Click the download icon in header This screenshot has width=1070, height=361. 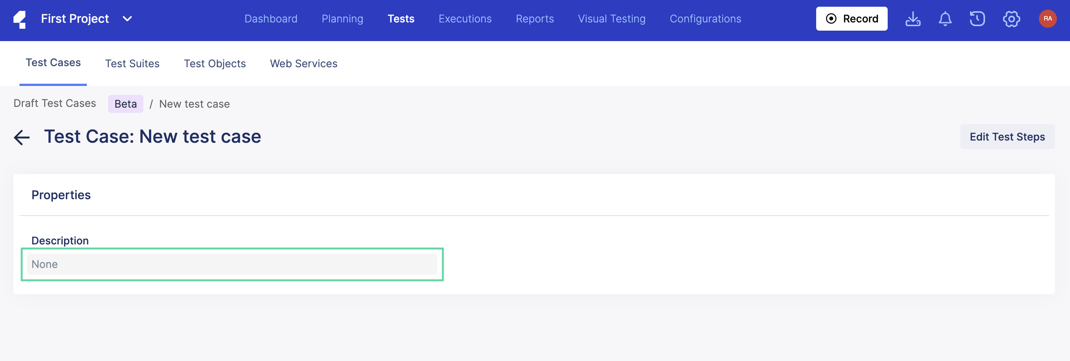pos(913,19)
